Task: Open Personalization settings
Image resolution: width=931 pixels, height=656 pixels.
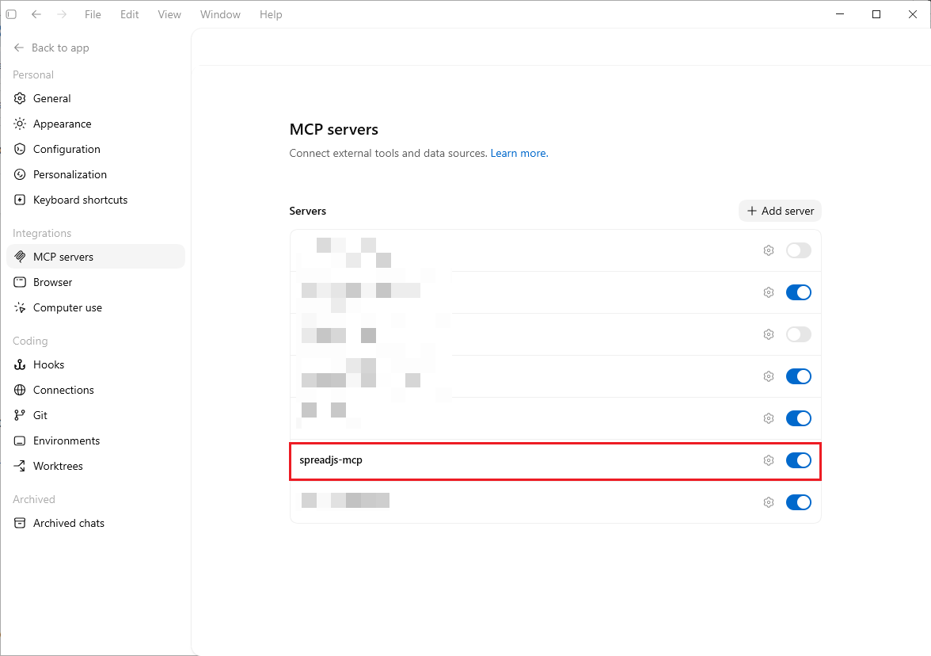Action: tap(96, 174)
